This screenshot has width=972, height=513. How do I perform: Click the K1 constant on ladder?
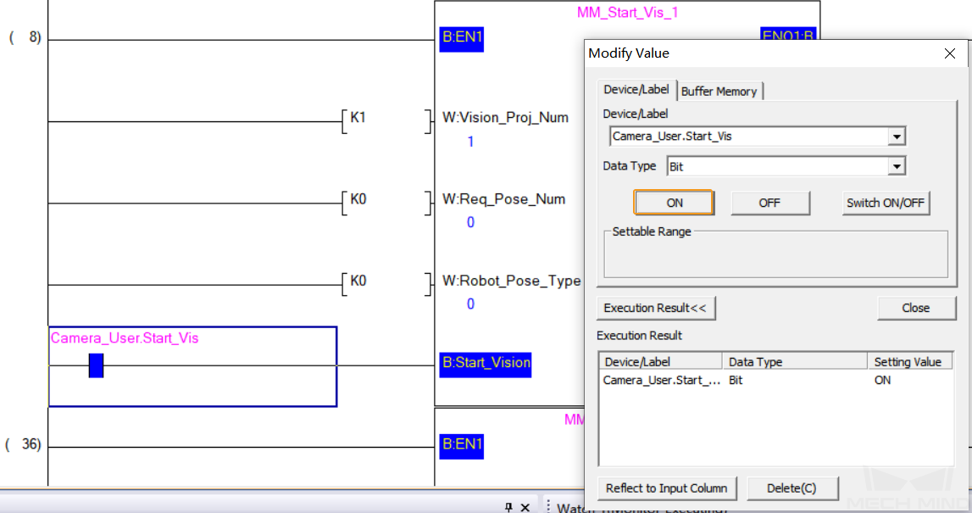[358, 118]
